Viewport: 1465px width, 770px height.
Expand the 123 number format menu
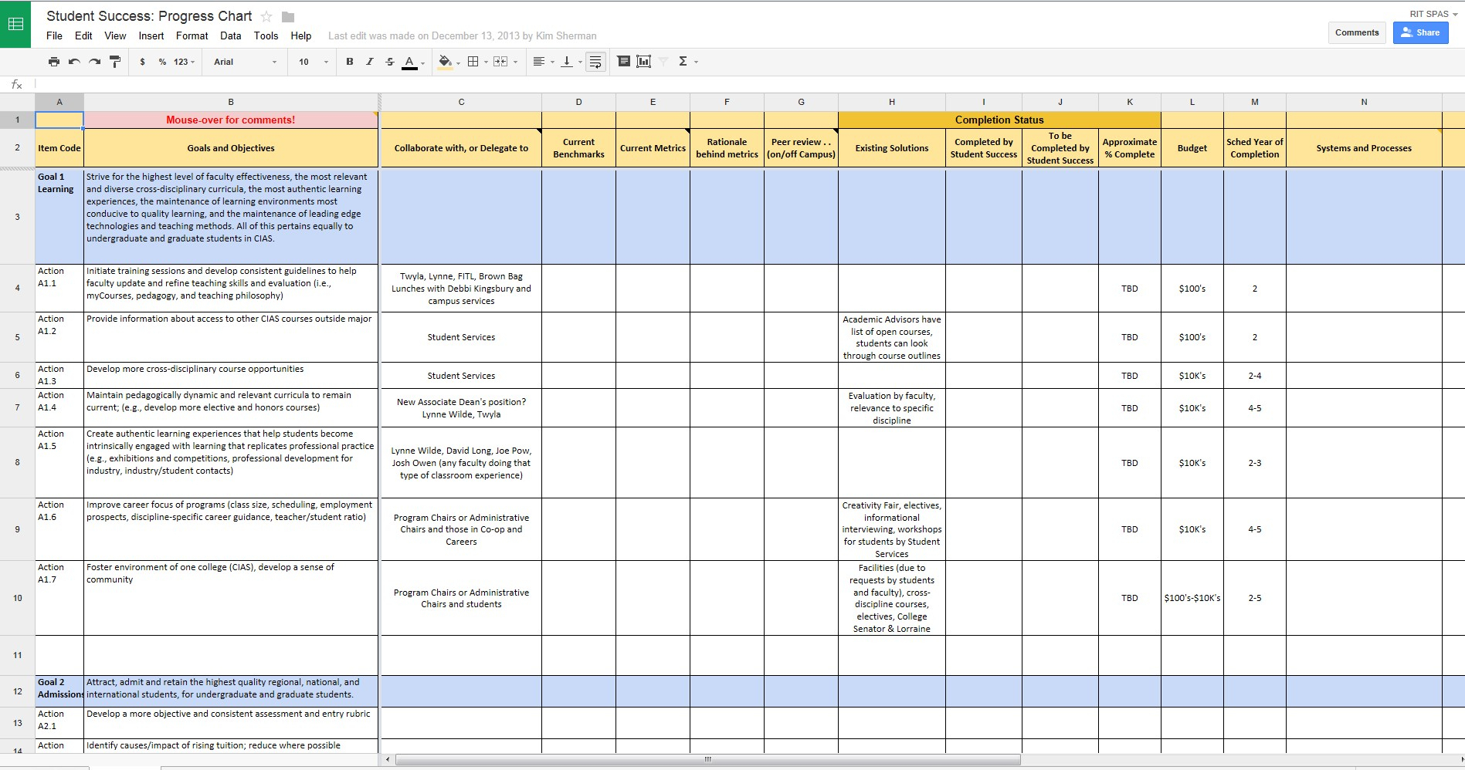184,62
